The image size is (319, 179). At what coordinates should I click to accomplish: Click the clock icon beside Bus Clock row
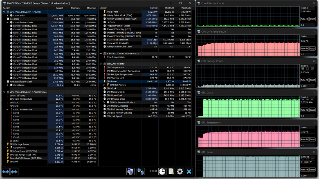coord(8,19)
